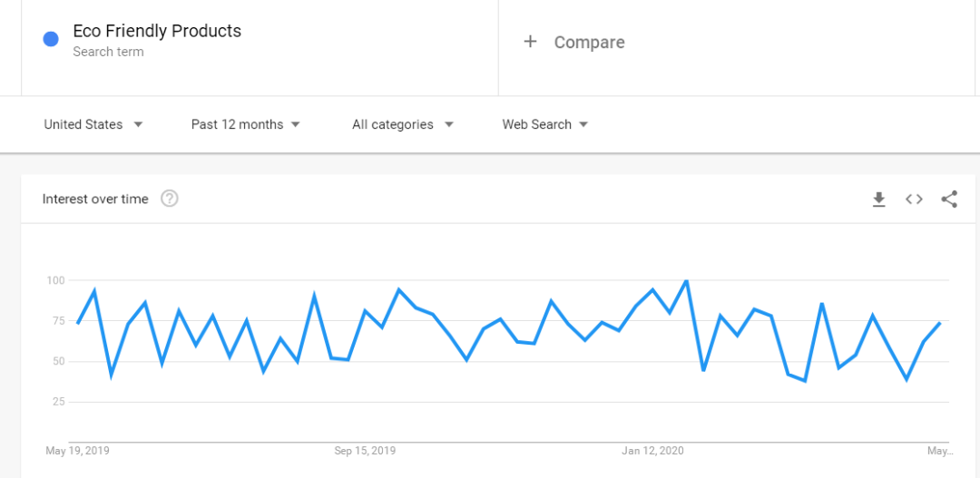Click the Interest over time heading
This screenshot has width=980, height=478.
tap(95, 199)
